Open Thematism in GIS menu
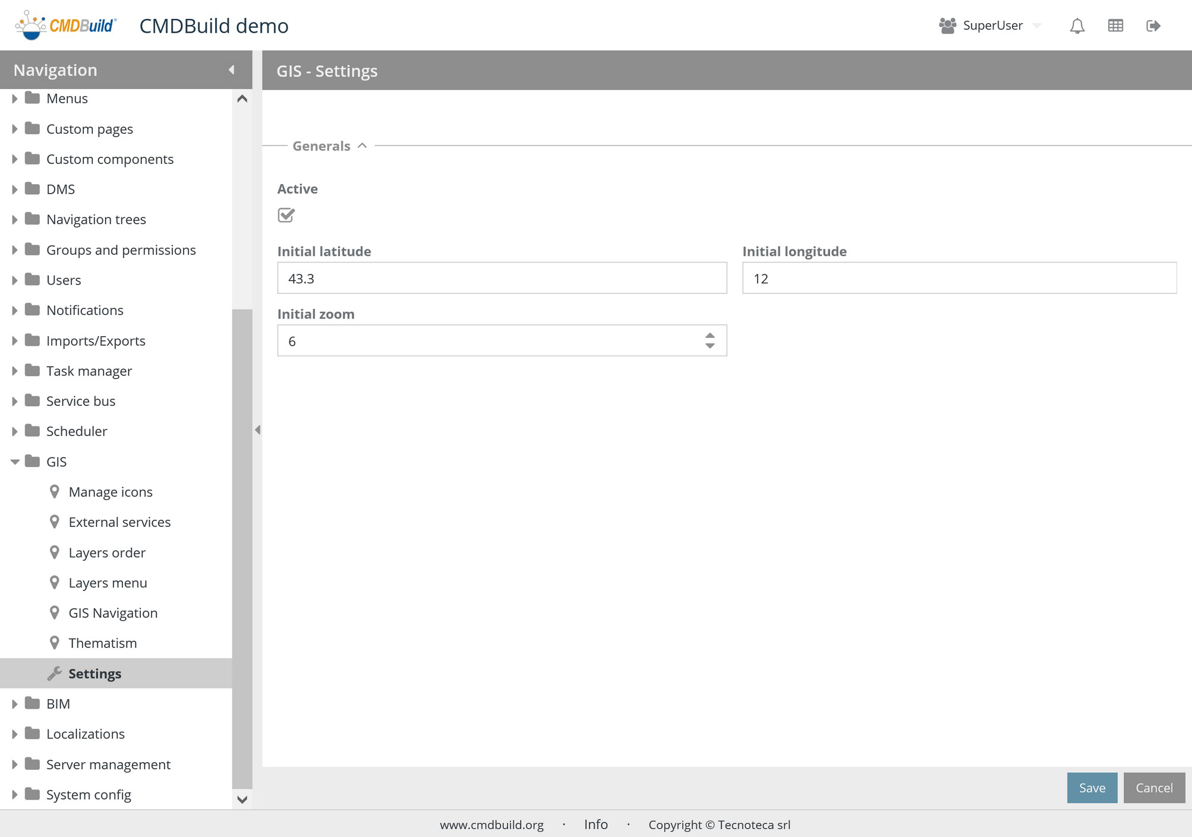The width and height of the screenshot is (1192, 837). click(102, 643)
